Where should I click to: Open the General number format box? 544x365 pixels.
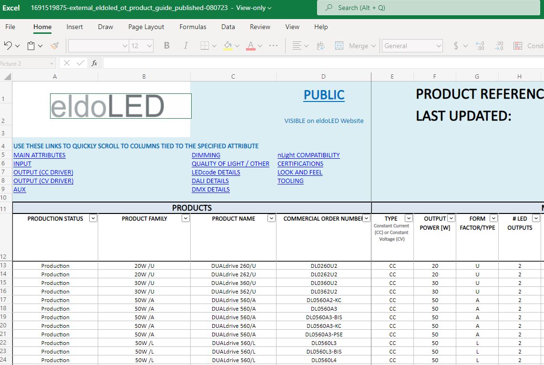[412, 46]
